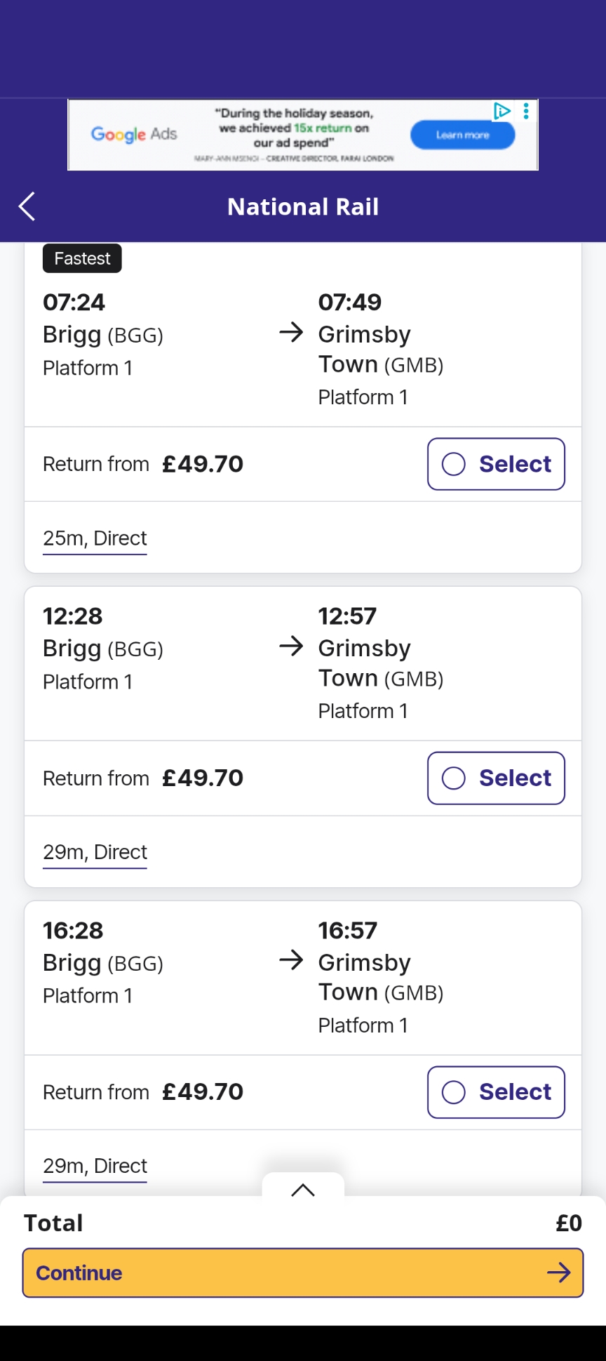606x1361 pixels.
Task: Select the 07:24 Brigg departure
Action: pos(496,464)
